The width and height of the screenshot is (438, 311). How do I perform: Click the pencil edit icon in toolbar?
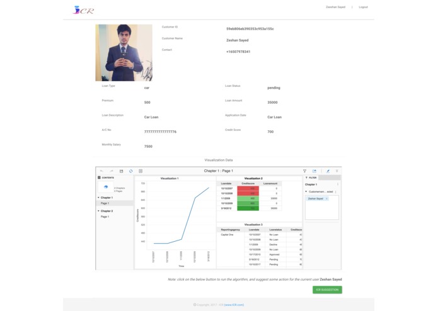click(x=328, y=171)
